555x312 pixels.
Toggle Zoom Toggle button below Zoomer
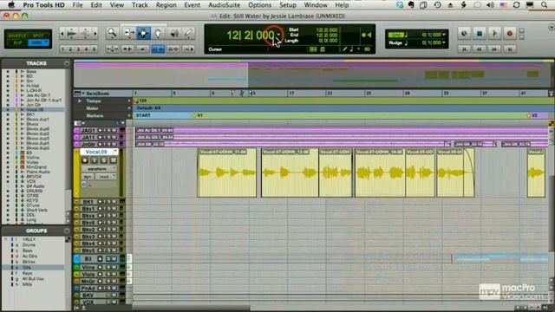coord(112,49)
